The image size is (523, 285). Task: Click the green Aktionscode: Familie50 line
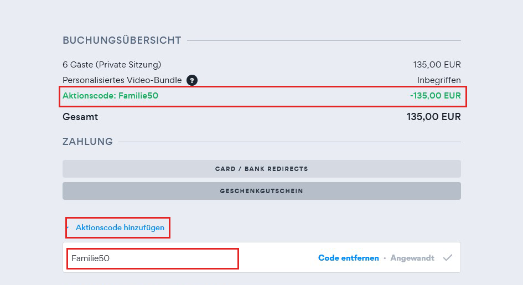pyautogui.click(x=111, y=96)
